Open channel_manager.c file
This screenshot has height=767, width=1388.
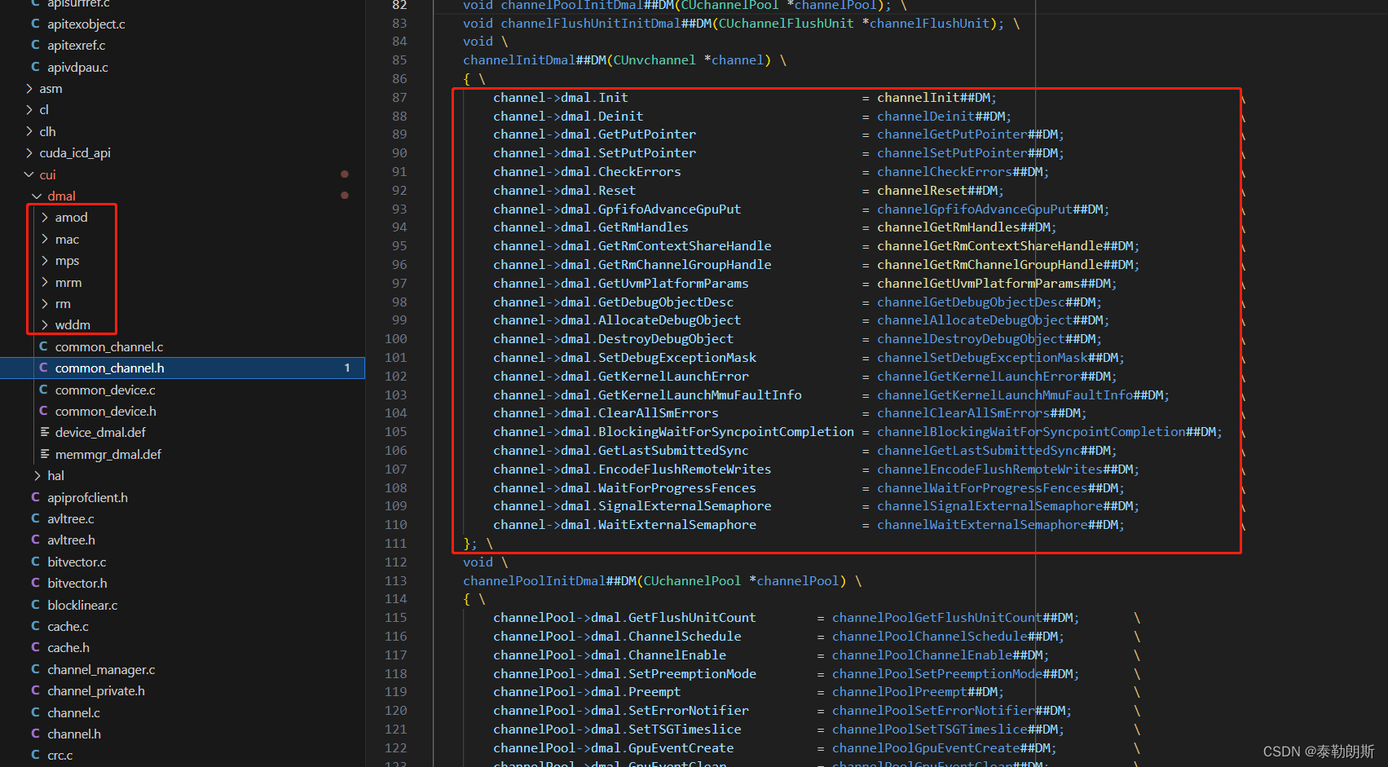point(101,669)
